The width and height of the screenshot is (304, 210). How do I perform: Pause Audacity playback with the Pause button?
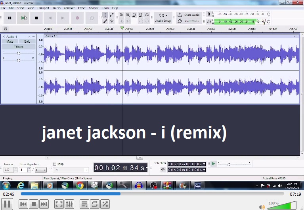point(10,18)
